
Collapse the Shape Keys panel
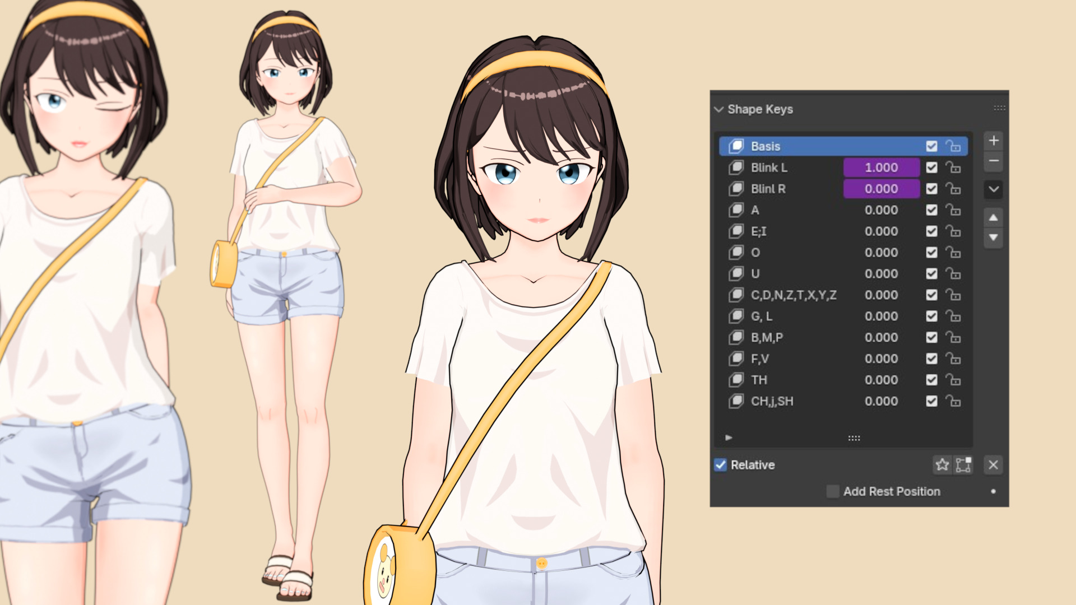719,109
